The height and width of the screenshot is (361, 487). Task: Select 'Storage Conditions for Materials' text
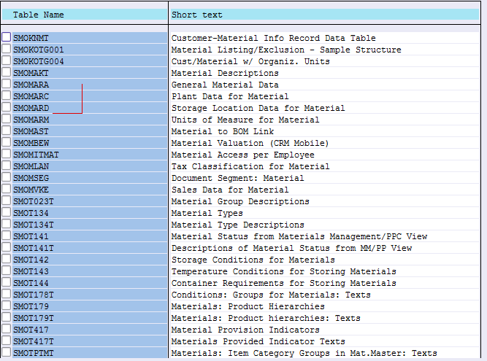click(253, 260)
